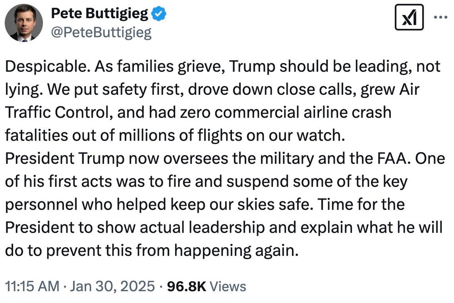Click the Views label
Viewport: 454px width, 303px height.
tap(227, 286)
